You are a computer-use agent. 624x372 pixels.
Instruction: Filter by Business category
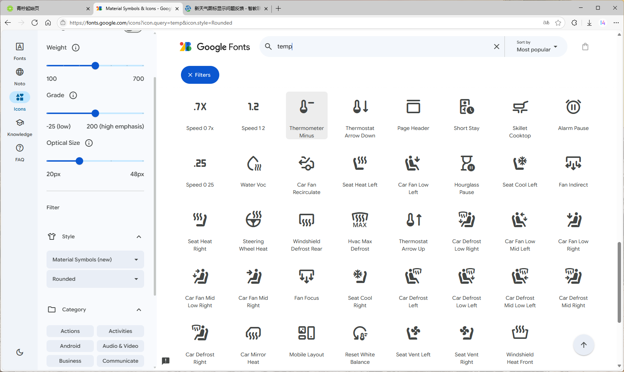(70, 361)
